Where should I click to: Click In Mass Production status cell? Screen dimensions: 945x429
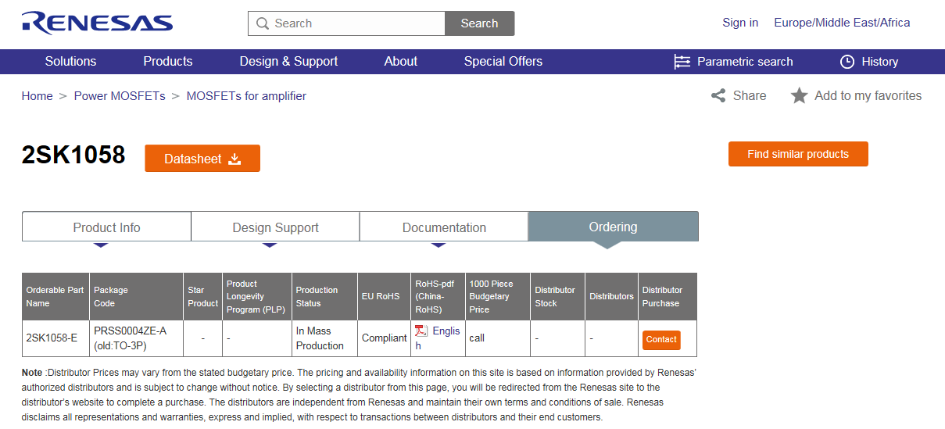click(x=324, y=338)
